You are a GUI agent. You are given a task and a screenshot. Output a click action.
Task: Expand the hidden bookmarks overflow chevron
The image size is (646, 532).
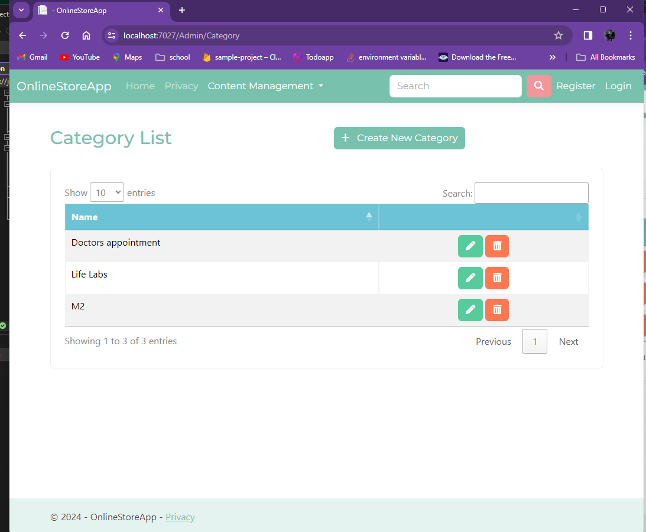(x=552, y=57)
